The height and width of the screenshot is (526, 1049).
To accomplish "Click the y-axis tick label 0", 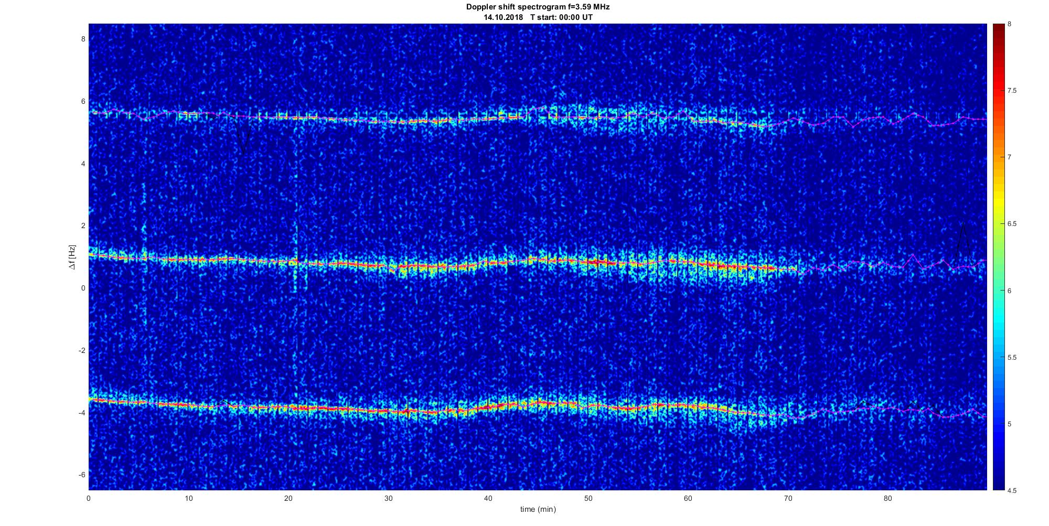I will 83,288.
